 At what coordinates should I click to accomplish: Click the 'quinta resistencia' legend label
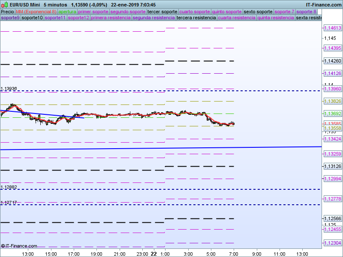276,18
